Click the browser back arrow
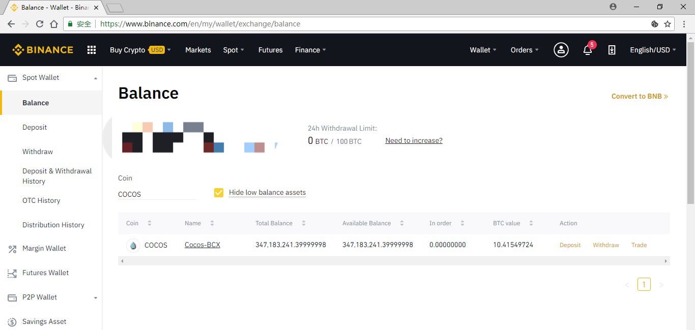 [x=11, y=24]
